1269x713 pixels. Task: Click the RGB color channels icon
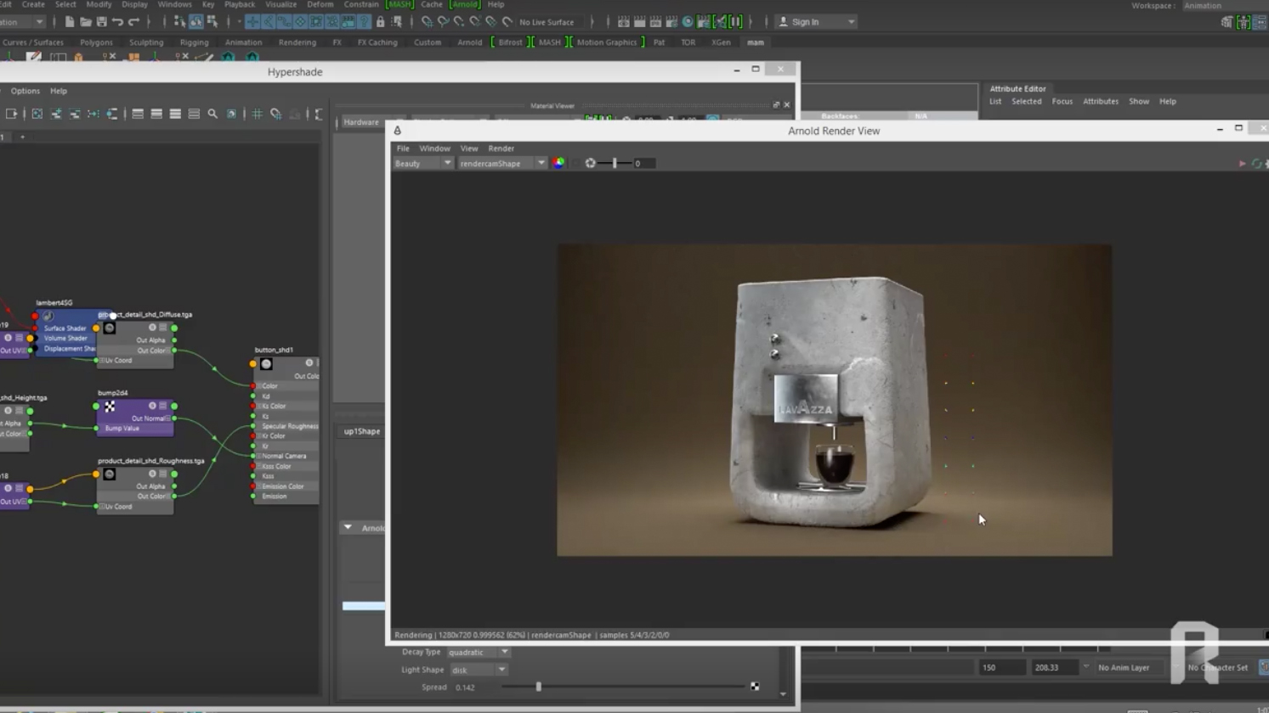558,163
